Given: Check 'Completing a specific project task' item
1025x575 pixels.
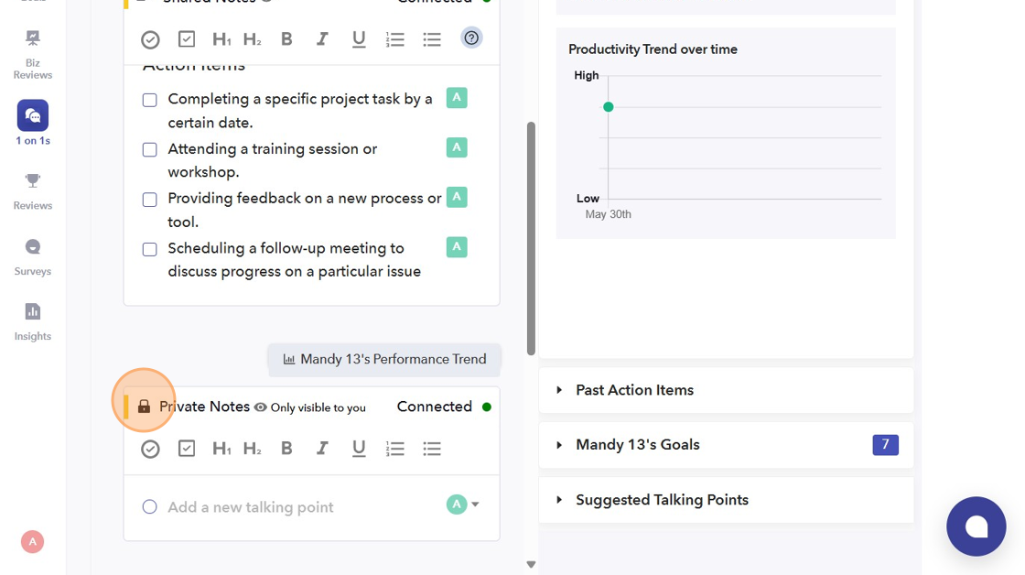Looking at the screenshot, I should [x=150, y=100].
